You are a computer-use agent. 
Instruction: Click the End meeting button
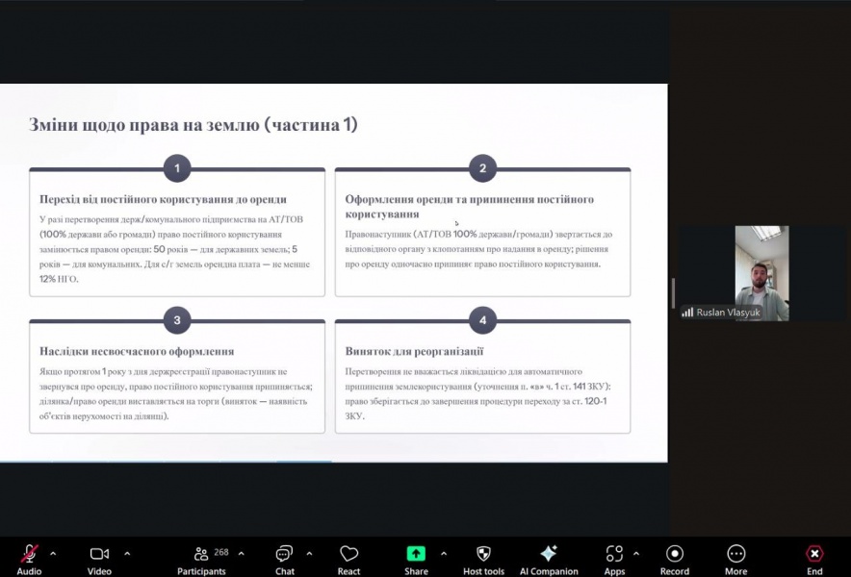click(814, 554)
